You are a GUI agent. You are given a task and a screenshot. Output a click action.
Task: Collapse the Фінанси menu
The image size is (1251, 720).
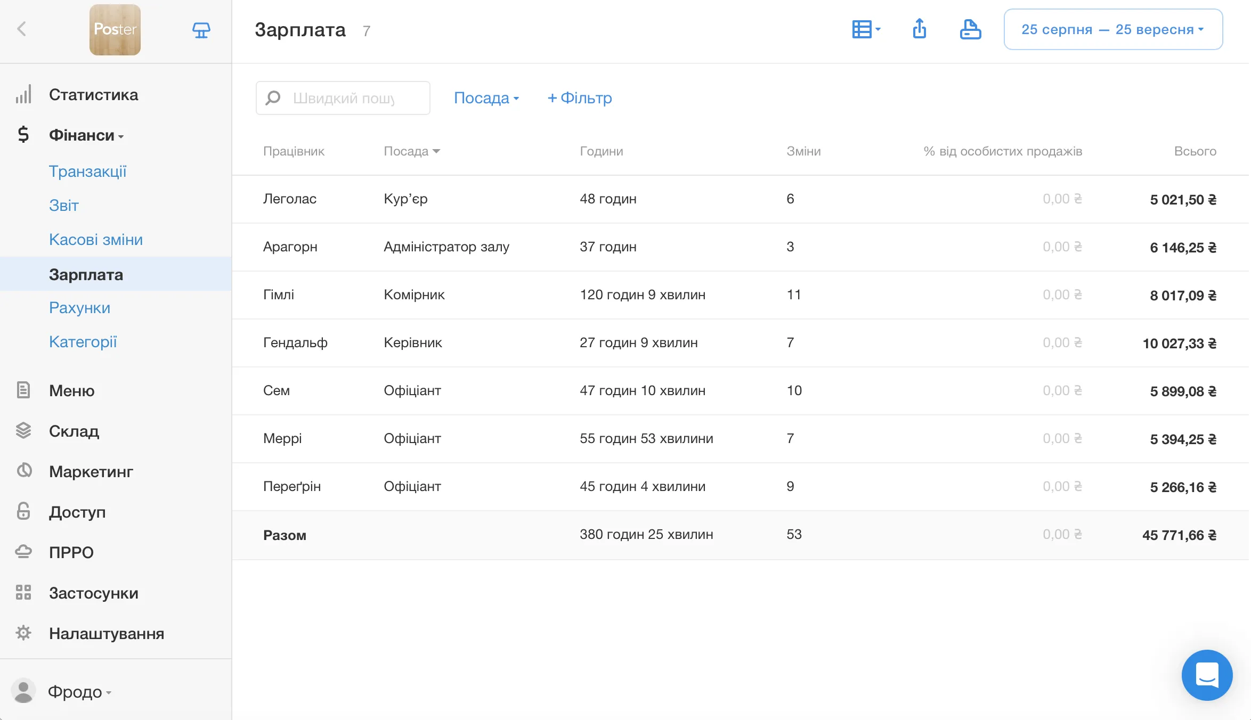[86, 135]
